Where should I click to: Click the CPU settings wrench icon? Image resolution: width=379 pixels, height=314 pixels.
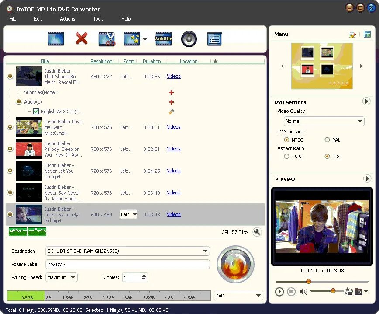(257, 232)
